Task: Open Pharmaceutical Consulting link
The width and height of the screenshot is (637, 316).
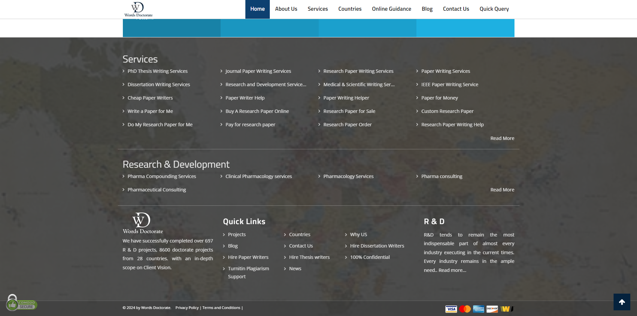Action: (x=157, y=190)
